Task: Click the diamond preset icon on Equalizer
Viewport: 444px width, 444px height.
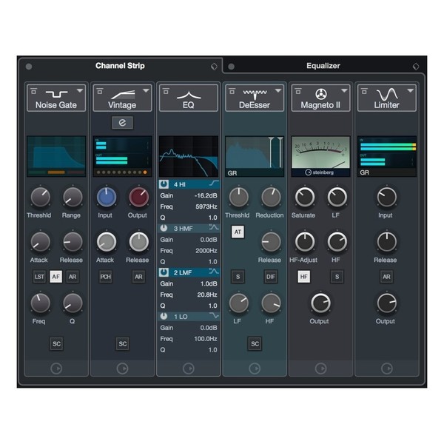Action: 416,67
